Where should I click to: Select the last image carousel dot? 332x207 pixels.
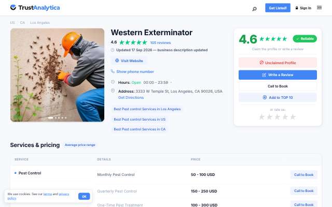pyautogui.click(x=66, y=117)
